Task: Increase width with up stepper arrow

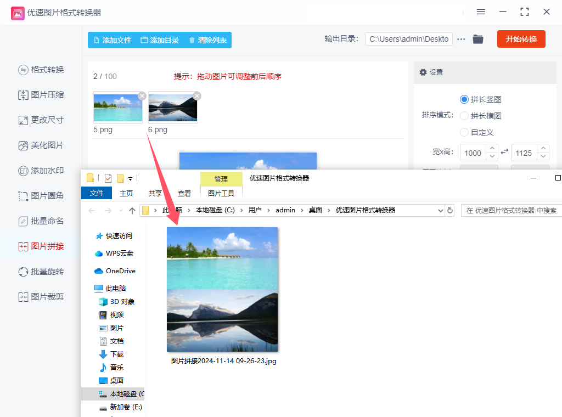Action: point(492,148)
